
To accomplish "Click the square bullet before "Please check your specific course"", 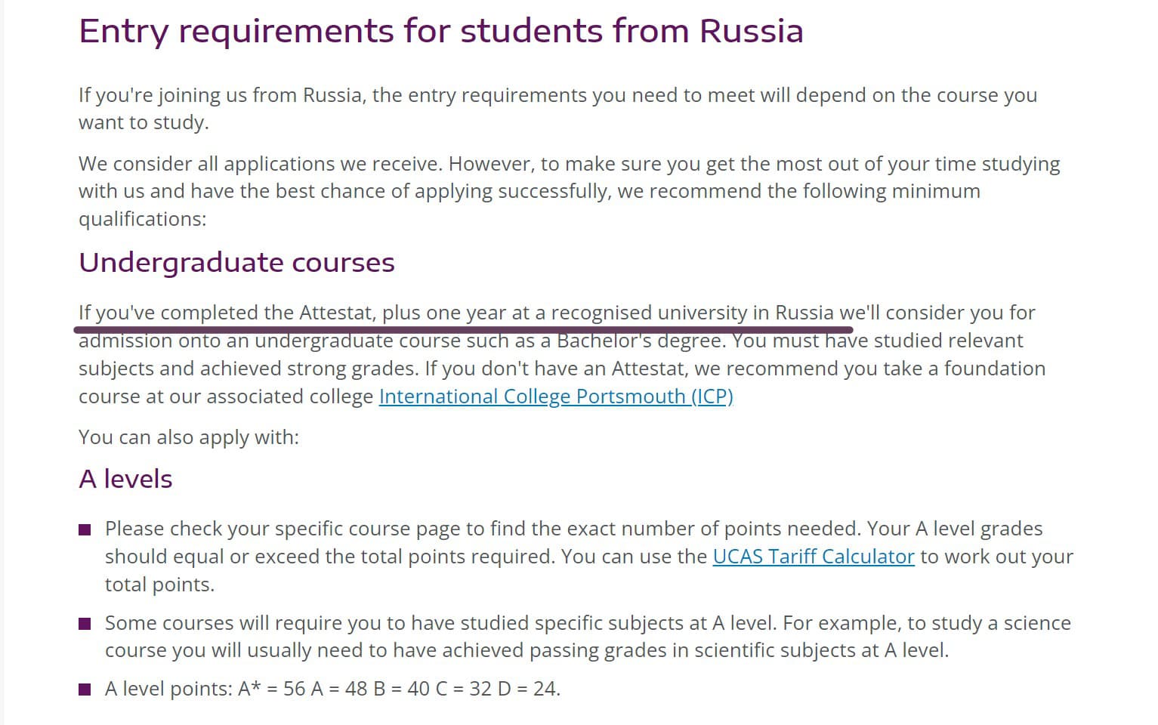I will coord(85,529).
